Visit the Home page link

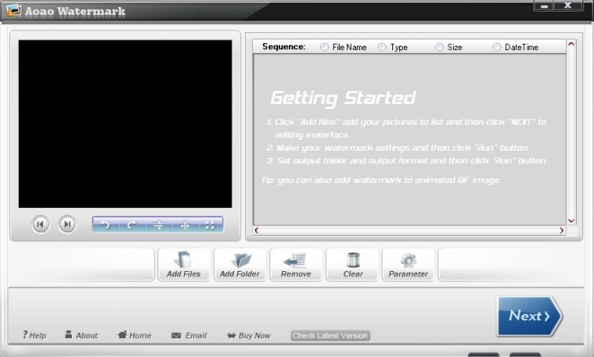coord(135,335)
